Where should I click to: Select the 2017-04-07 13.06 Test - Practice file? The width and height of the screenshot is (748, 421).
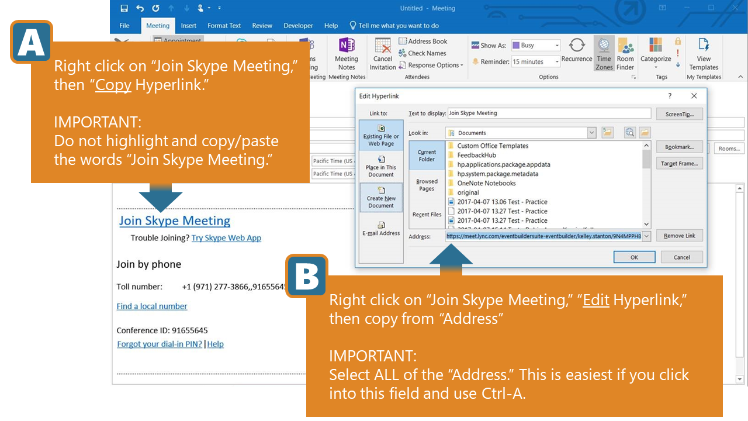click(497, 202)
